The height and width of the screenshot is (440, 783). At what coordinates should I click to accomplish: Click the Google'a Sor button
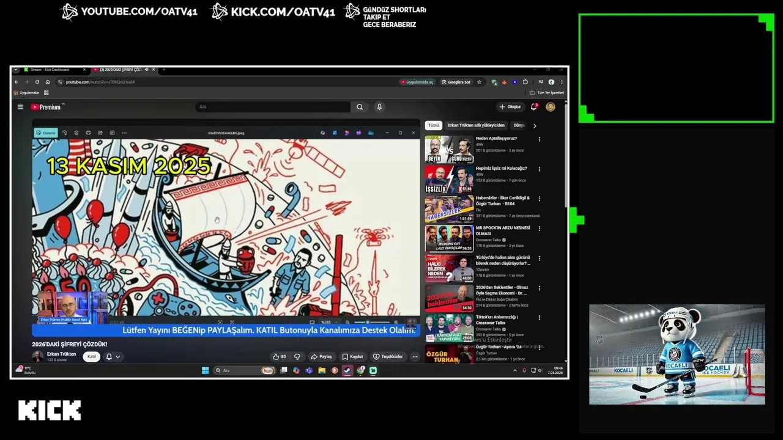(456, 82)
